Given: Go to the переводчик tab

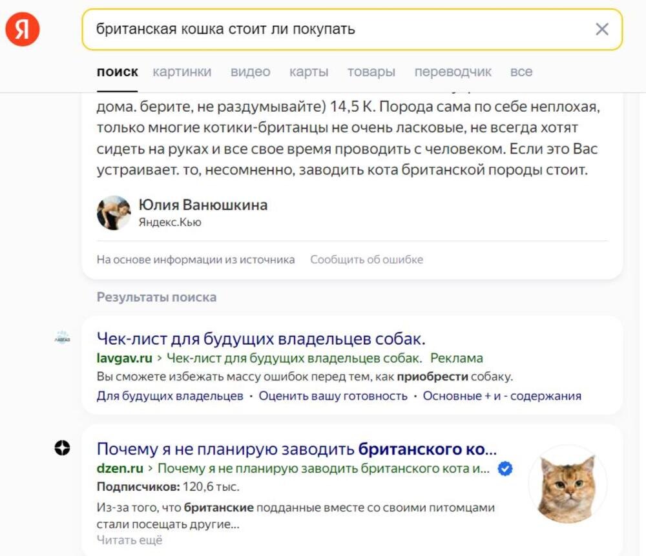Looking at the screenshot, I should click(x=453, y=72).
